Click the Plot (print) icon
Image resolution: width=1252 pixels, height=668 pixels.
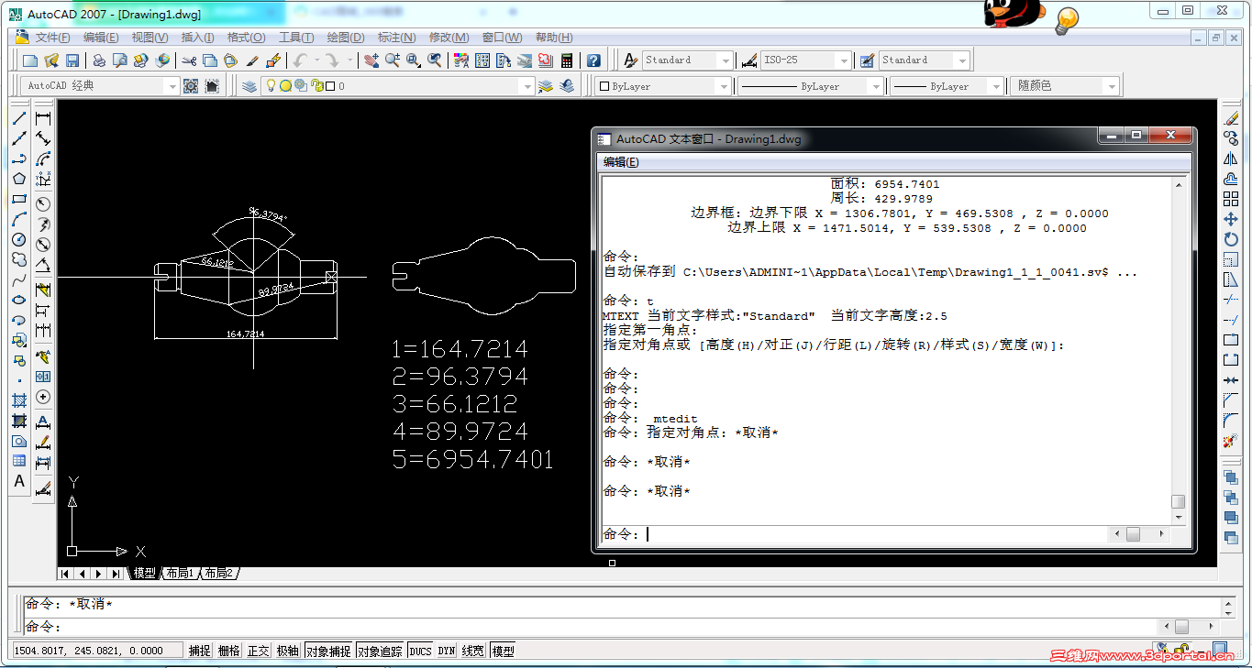pyautogui.click(x=98, y=60)
